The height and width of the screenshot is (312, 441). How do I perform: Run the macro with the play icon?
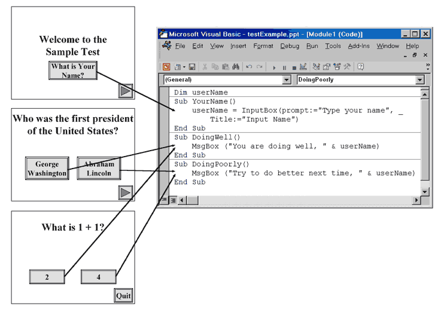coord(275,67)
